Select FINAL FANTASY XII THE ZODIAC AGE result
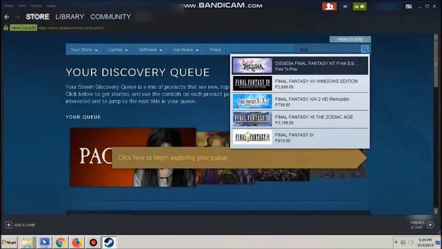This screenshot has width=442, height=249. click(x=300, y=119)
